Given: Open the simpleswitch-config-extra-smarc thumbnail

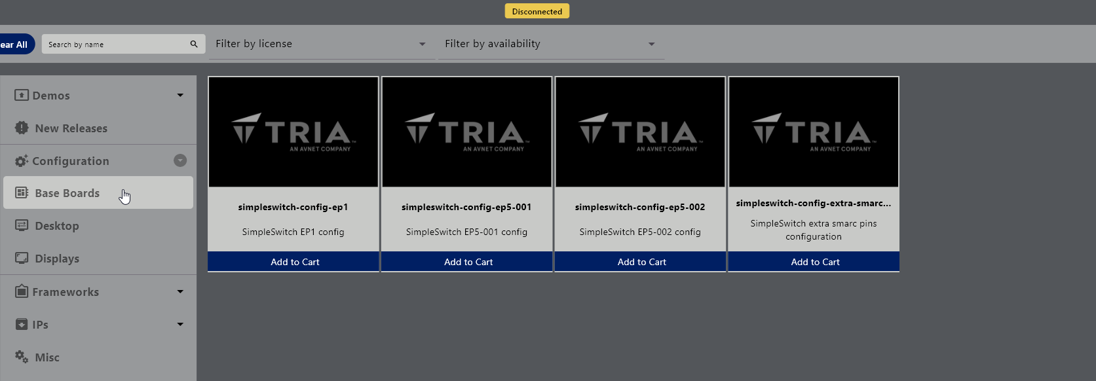Looking at the screenshot, I should tap(814, 132).
